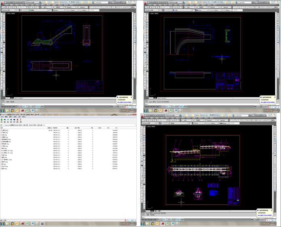Image resolution: width=281 pixels, height=227 pixels.
Task: Click Start orb on bottom-right screenshot taskbar
Action: pos(143,224)
